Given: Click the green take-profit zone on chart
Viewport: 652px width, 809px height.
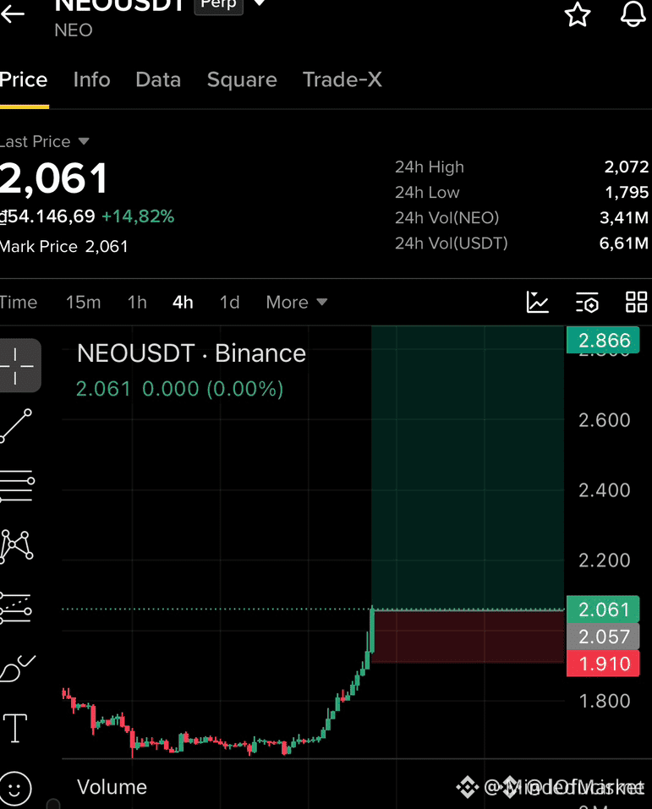Looking at the screenshot, I should (x=468, y=467).
